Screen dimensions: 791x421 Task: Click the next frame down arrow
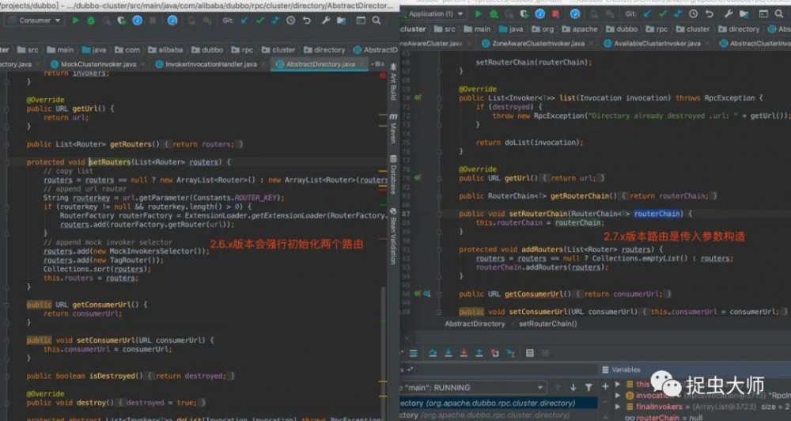[573, 387]
